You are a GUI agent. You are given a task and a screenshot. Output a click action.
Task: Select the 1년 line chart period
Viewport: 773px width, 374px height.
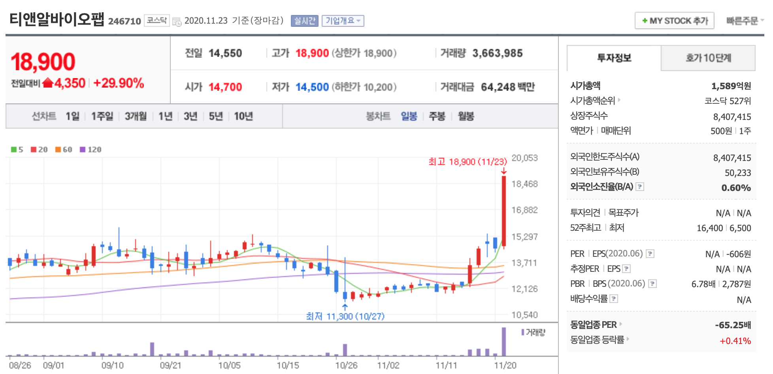pyautogui.click(x=165, y=116)
